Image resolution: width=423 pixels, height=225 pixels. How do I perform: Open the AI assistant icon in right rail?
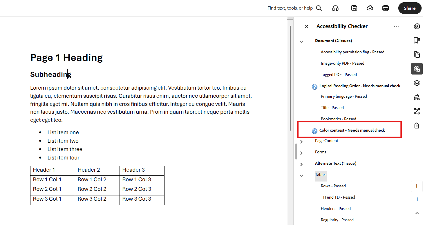pyautogui.click(x=417, y=26)
